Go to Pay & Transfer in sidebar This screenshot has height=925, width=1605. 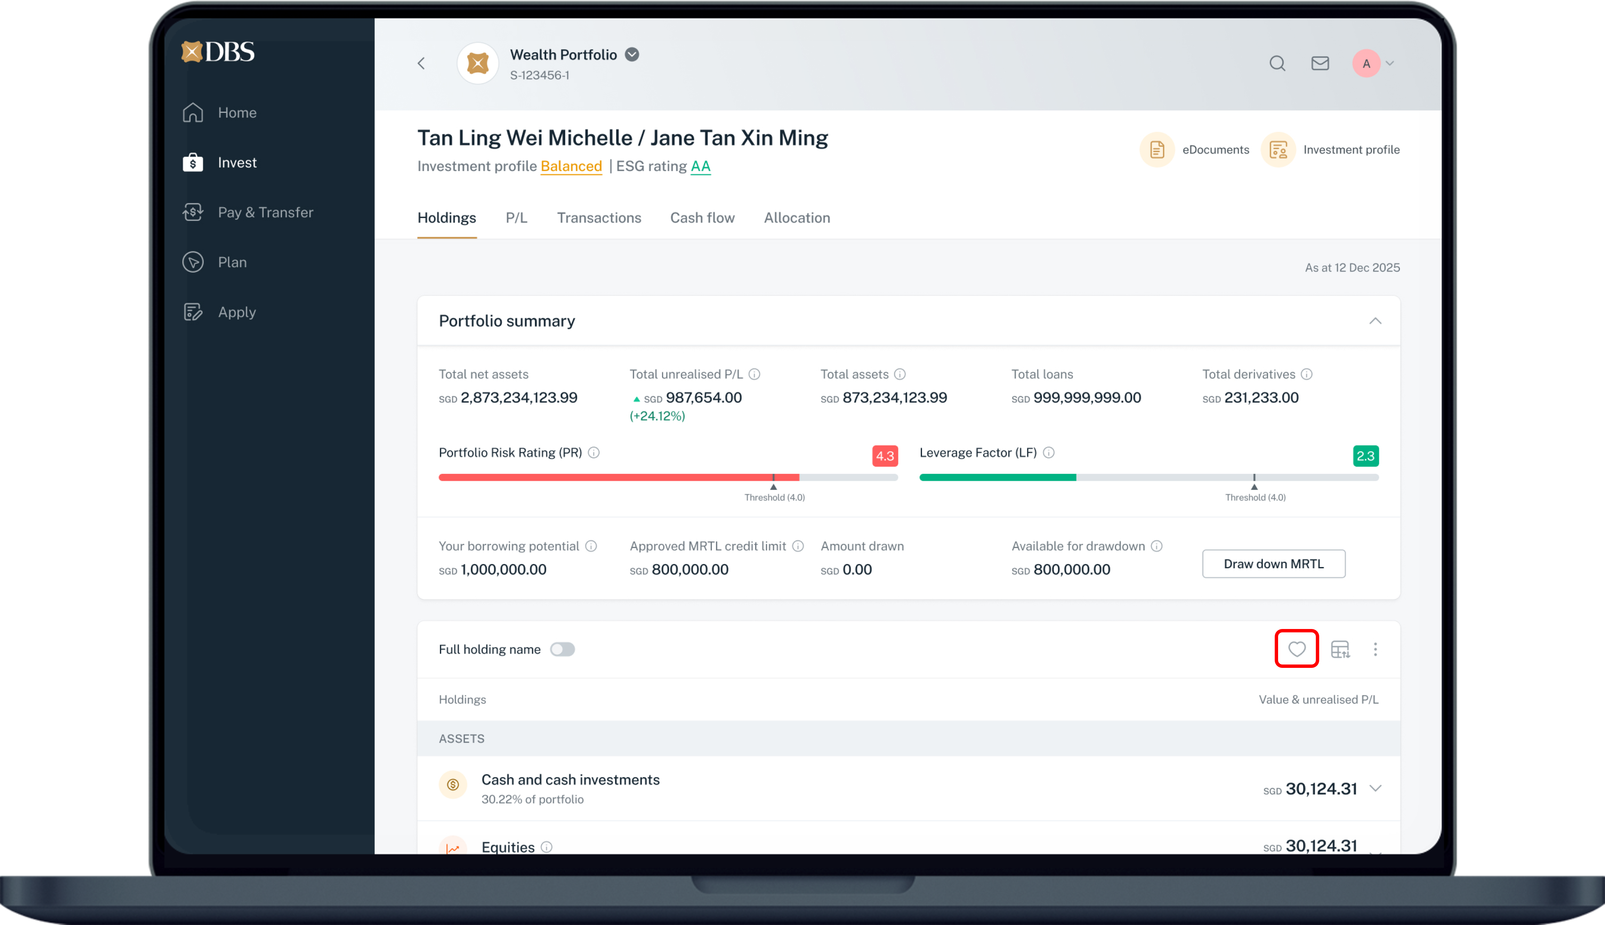pos(265,212)
